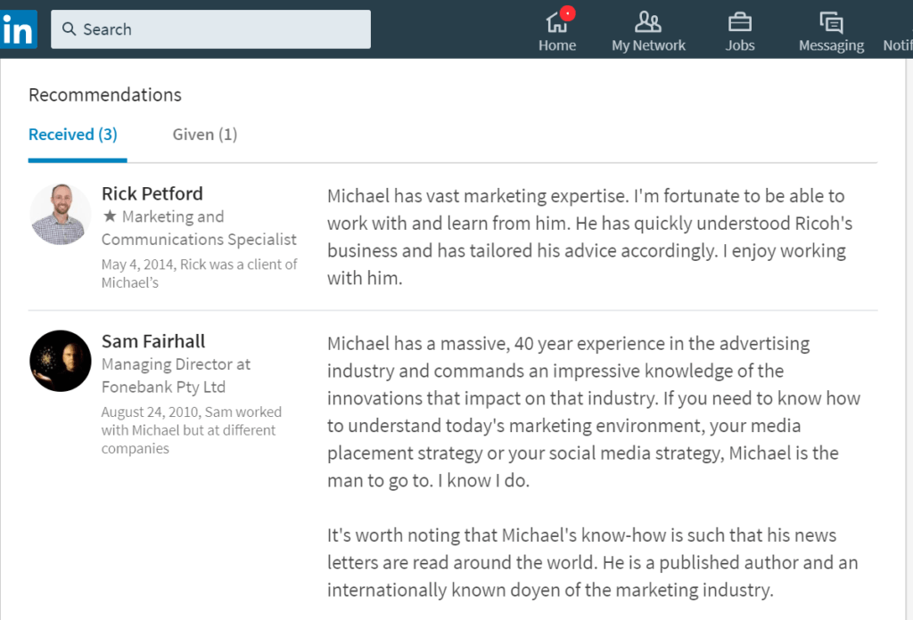
Task: Click the star icon beside Marketing and Communications
Action: 110,216
